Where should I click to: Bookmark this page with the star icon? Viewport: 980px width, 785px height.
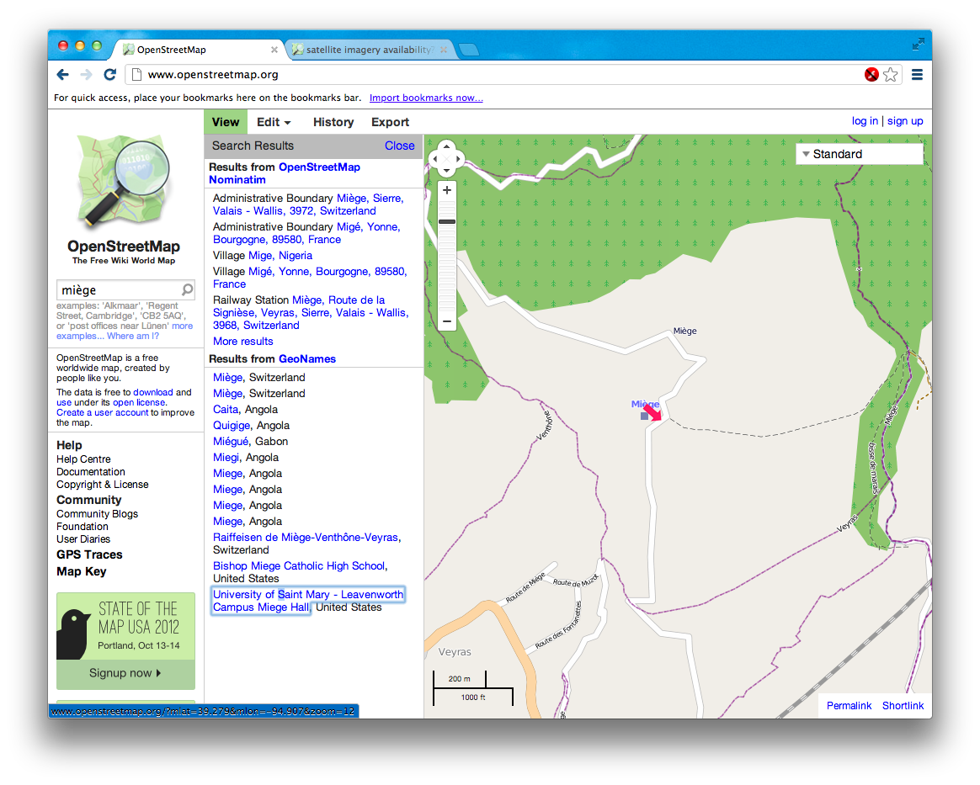click(x=891, y=75)
